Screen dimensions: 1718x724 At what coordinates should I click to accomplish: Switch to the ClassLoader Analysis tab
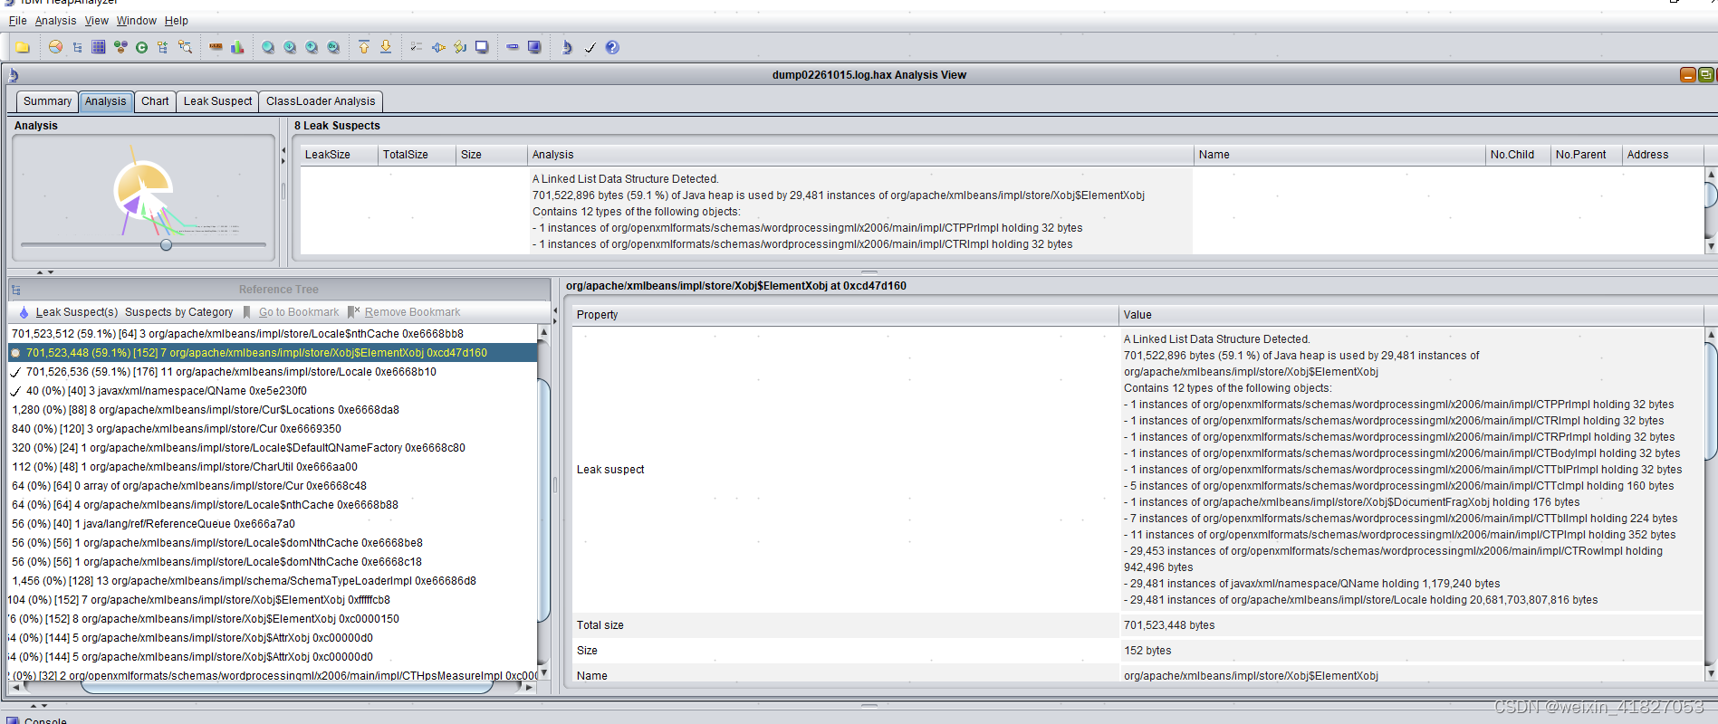pyautogui.click(x=321, y=101)
